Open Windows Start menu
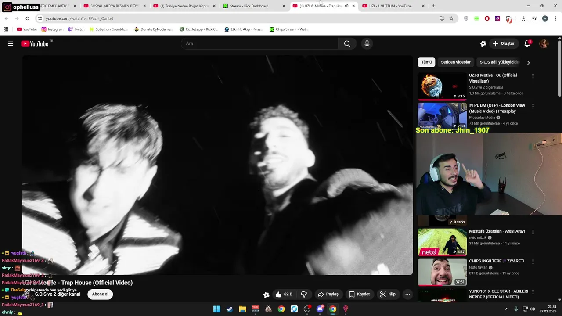The image size is (562, 316). click(x=216, y=309)
